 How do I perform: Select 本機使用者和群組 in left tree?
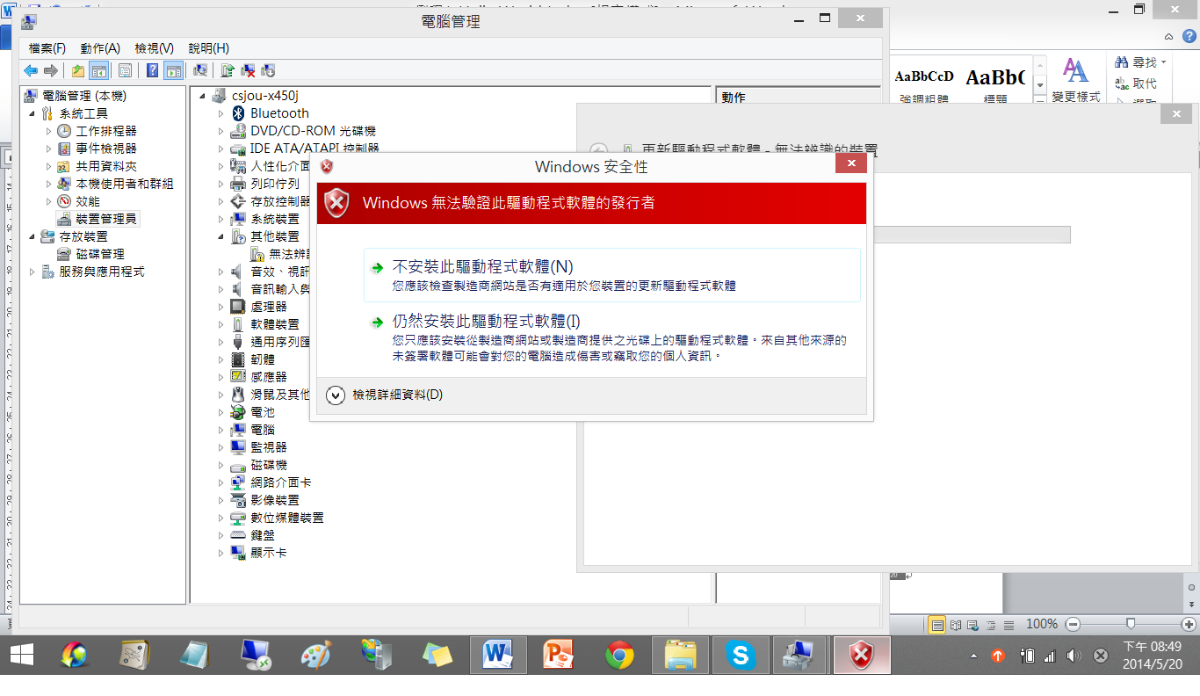(x=115, y=184)
